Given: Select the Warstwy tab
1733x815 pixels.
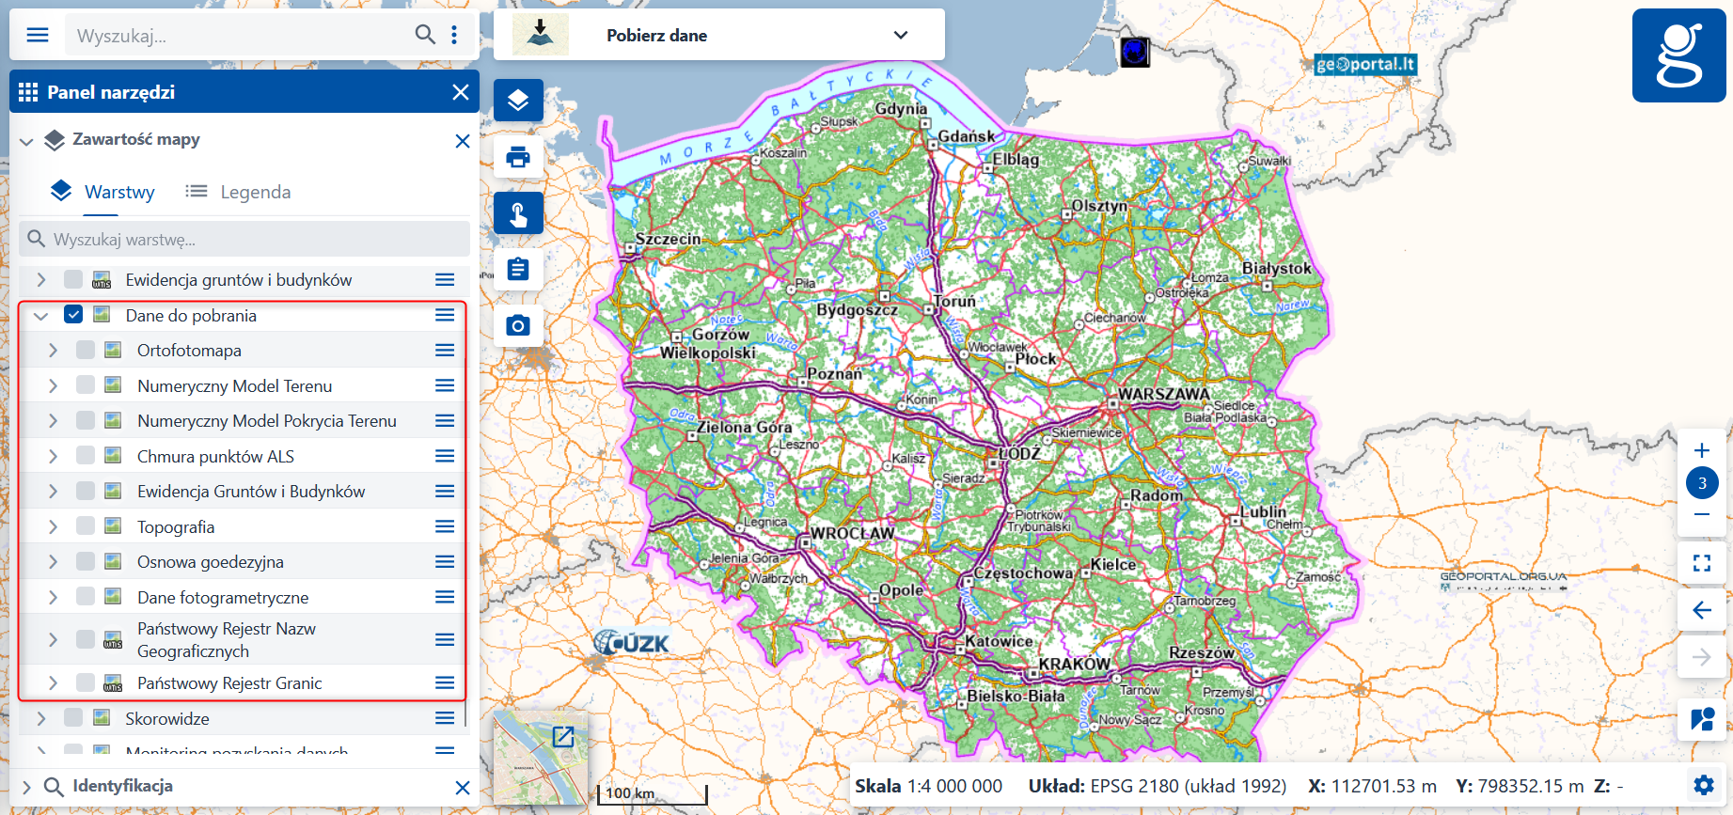Looking at the screenshot, I should 102,192.
